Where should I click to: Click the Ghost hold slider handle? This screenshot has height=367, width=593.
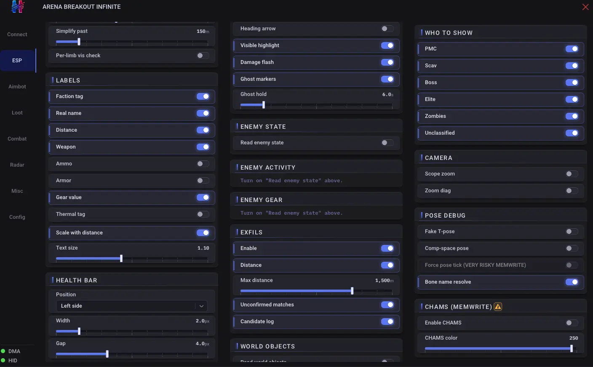coord(264,105)
